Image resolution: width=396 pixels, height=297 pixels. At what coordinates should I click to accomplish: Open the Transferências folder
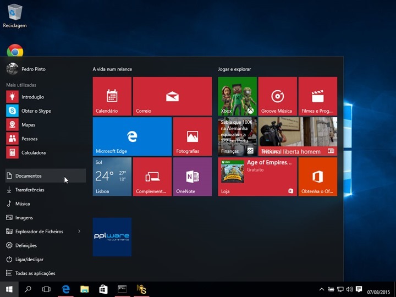pos(46,190)
